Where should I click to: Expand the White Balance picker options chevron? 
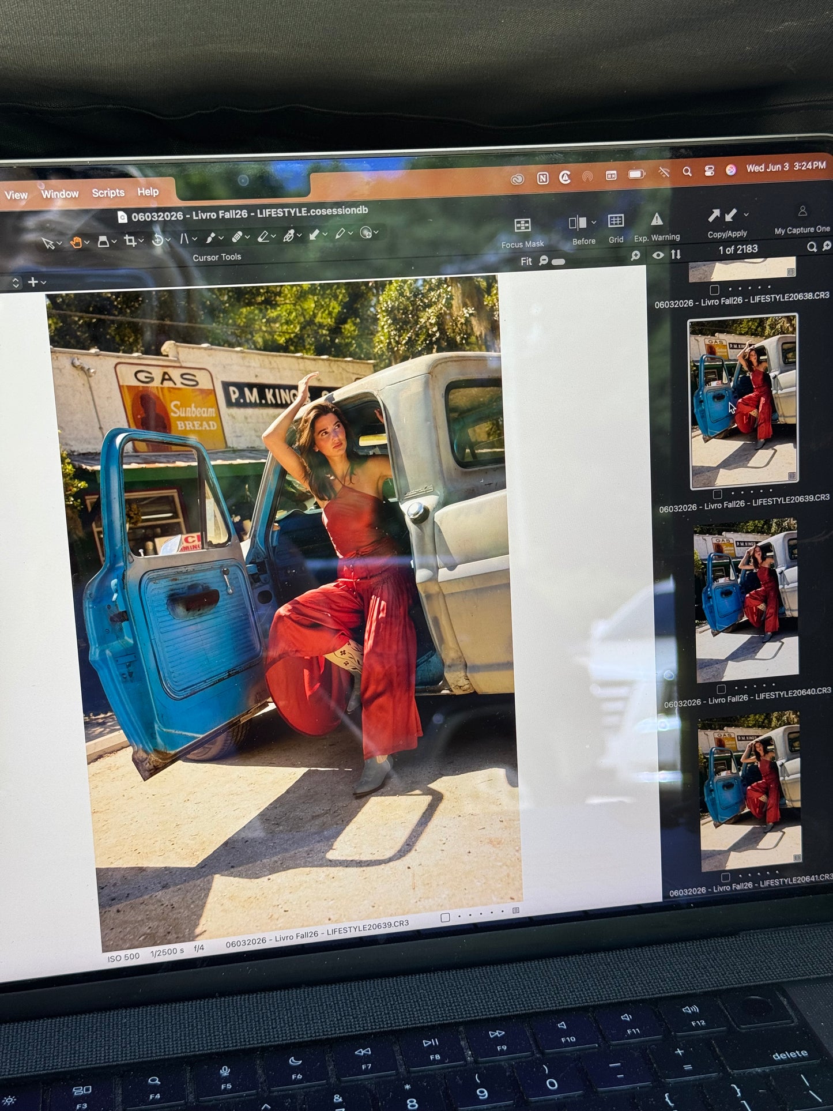point(350,233)
